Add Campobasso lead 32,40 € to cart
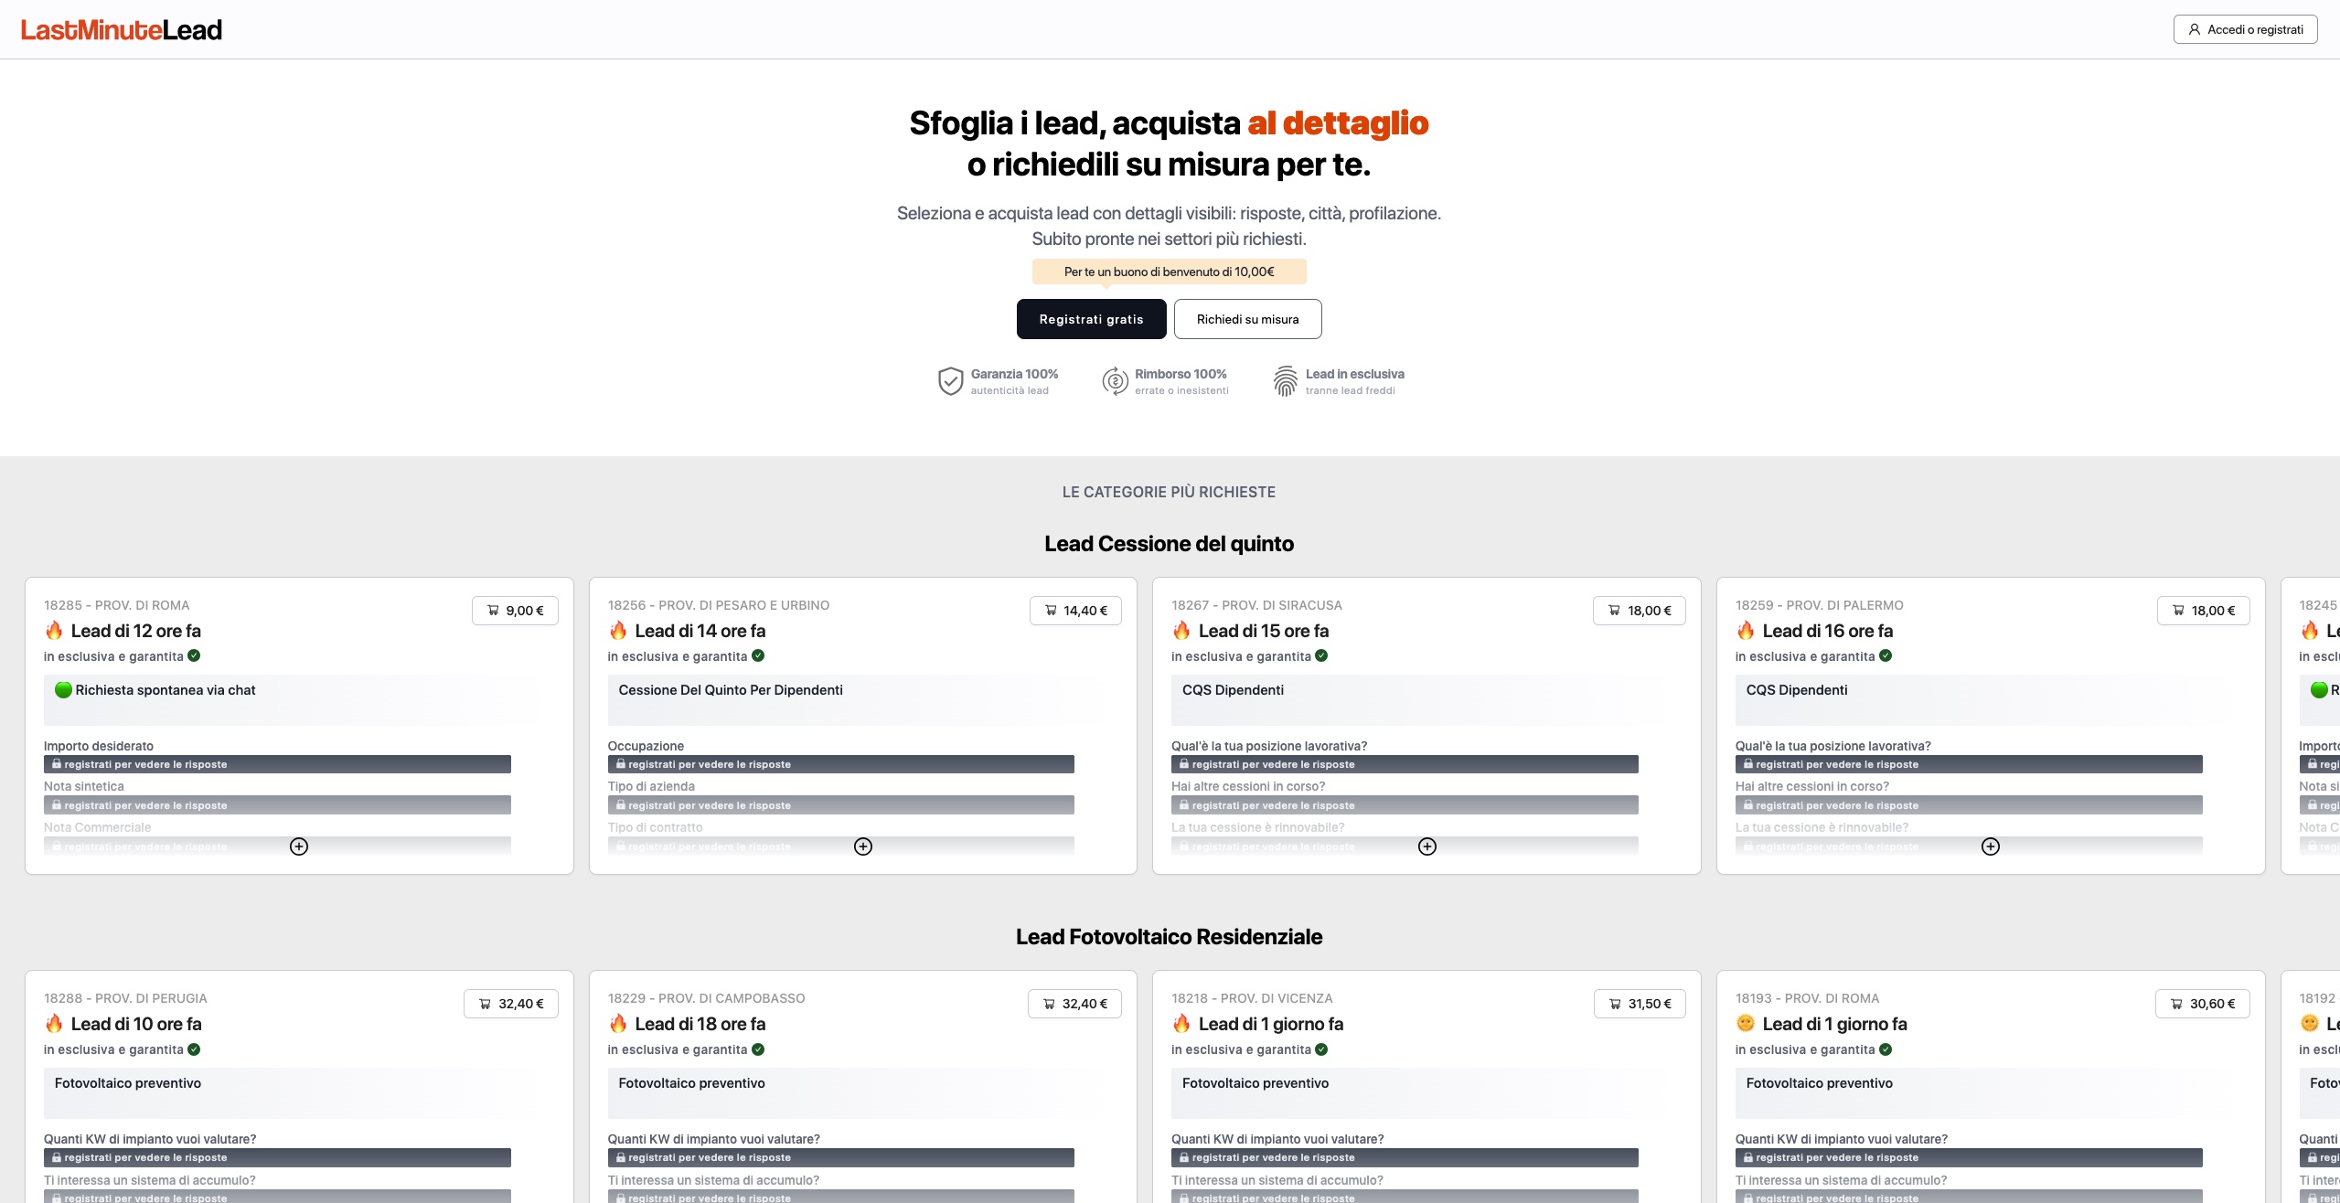Viewport: 2340px width, 1203px height. click(1074, 1004)
